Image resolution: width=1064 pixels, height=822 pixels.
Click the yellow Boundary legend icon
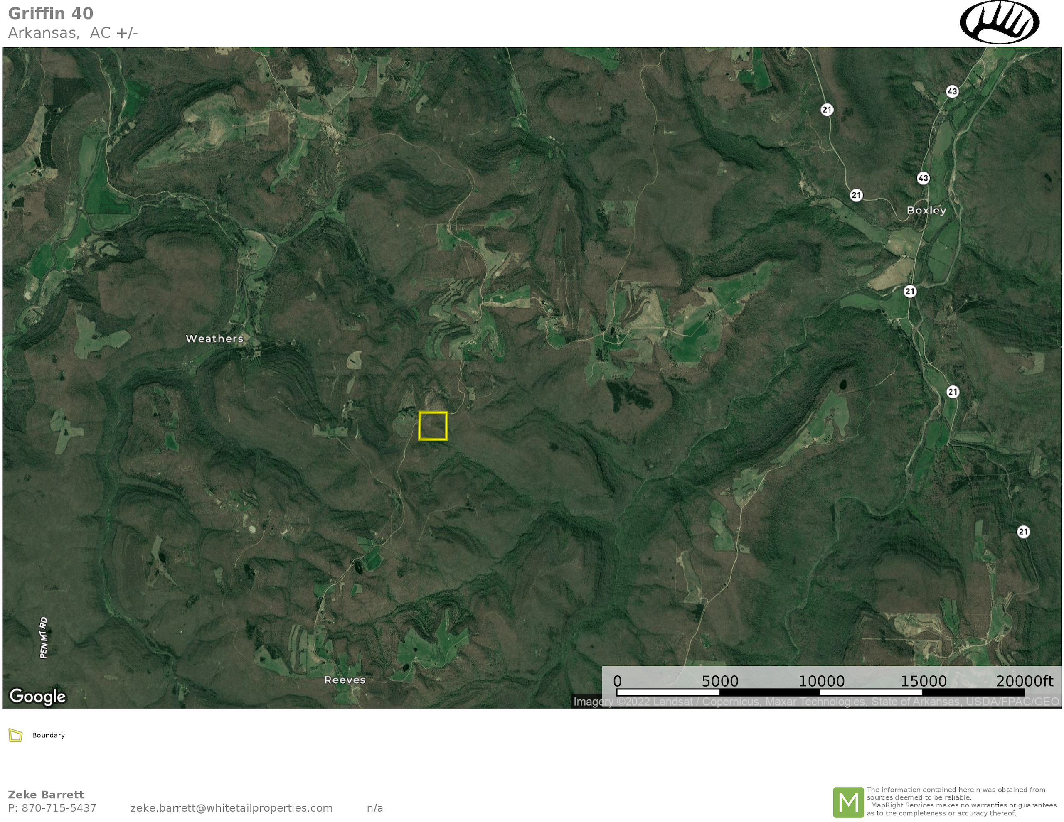pyautogui.click(x=16, y=735)
